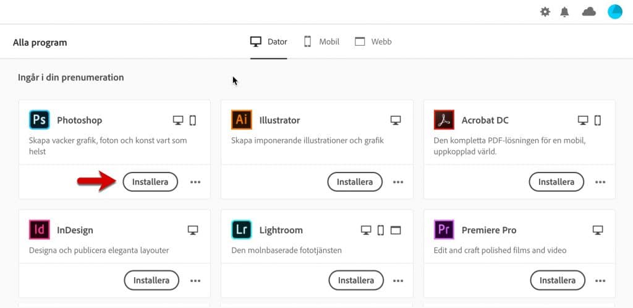This screenshot has height=308, width=633.
Task: Click description 'Edit and craft polished films and video'
Action: tap(500, 250)
